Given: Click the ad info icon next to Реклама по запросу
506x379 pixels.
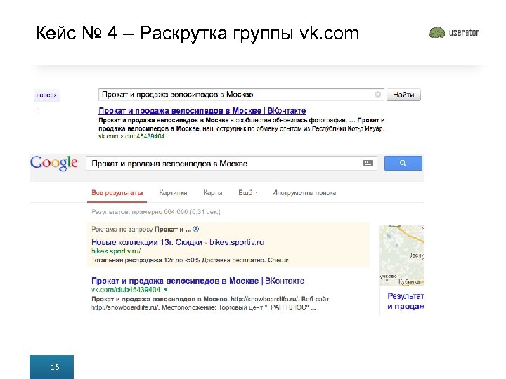Looking at the screenshot, I should 195,229.
